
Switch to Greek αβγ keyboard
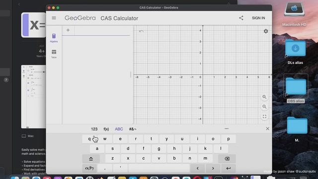coord(89,168)
